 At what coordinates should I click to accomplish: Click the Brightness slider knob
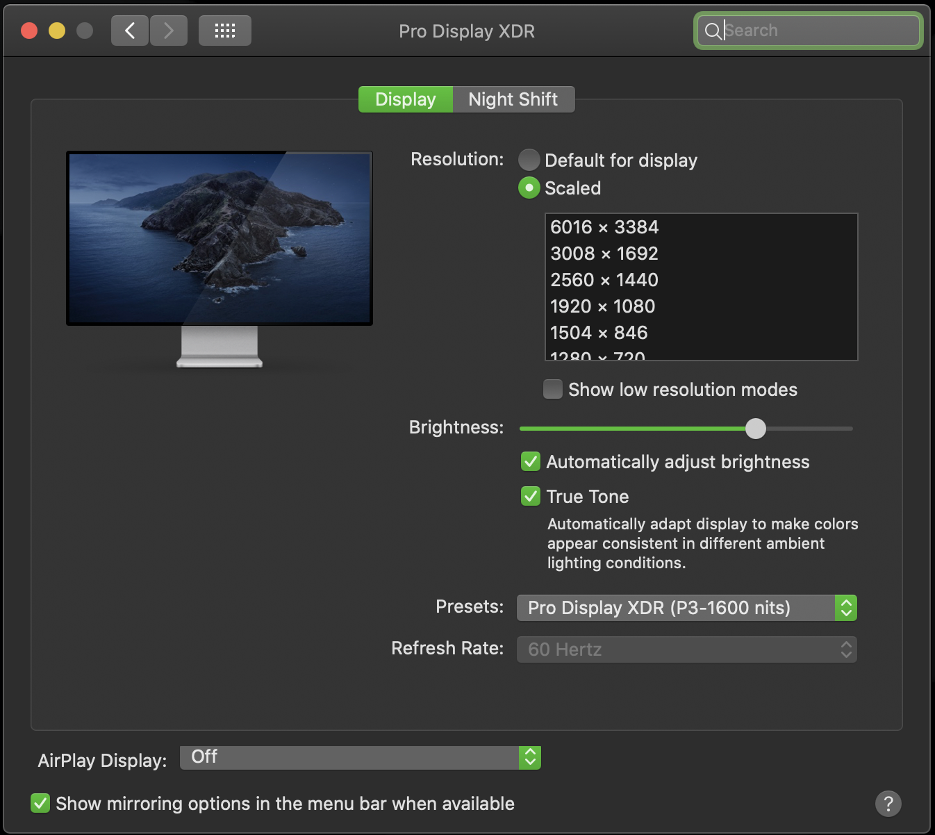coord(756,429)
